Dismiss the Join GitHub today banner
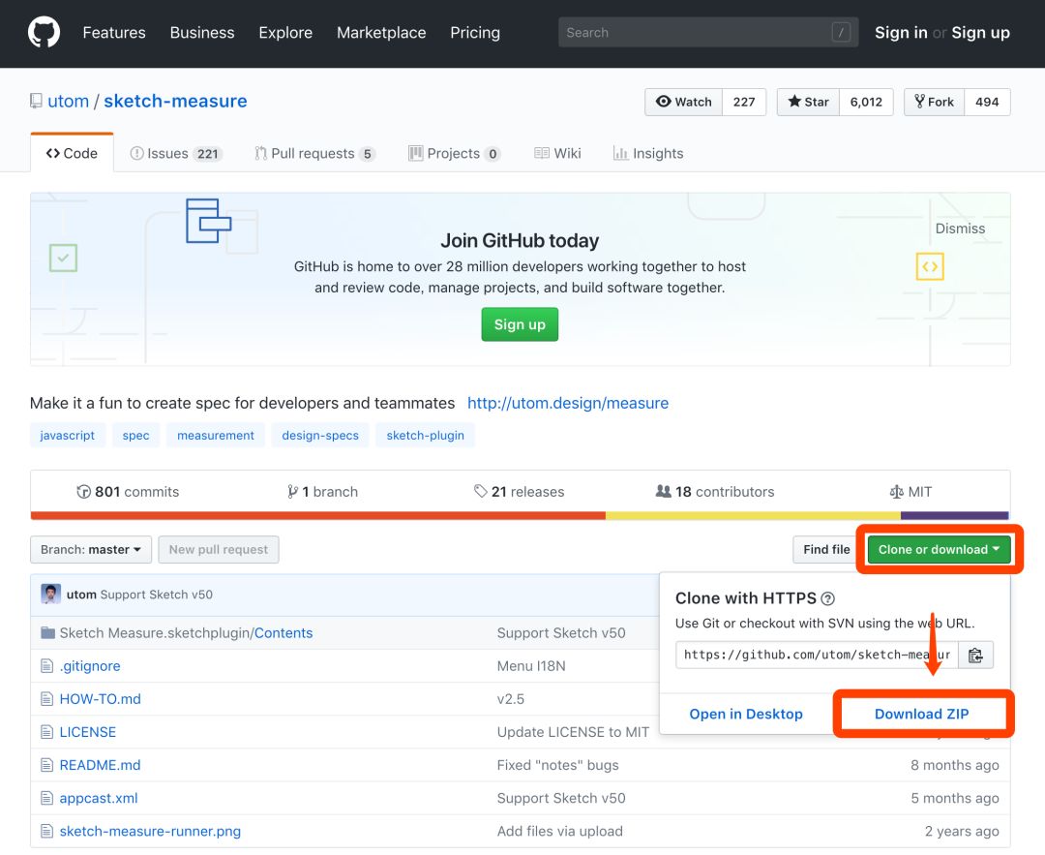 pos(960,229)
